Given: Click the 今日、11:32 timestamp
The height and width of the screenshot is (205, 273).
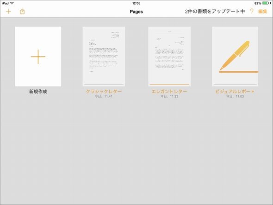Looking at the screenshot, I should pos(169,96).
